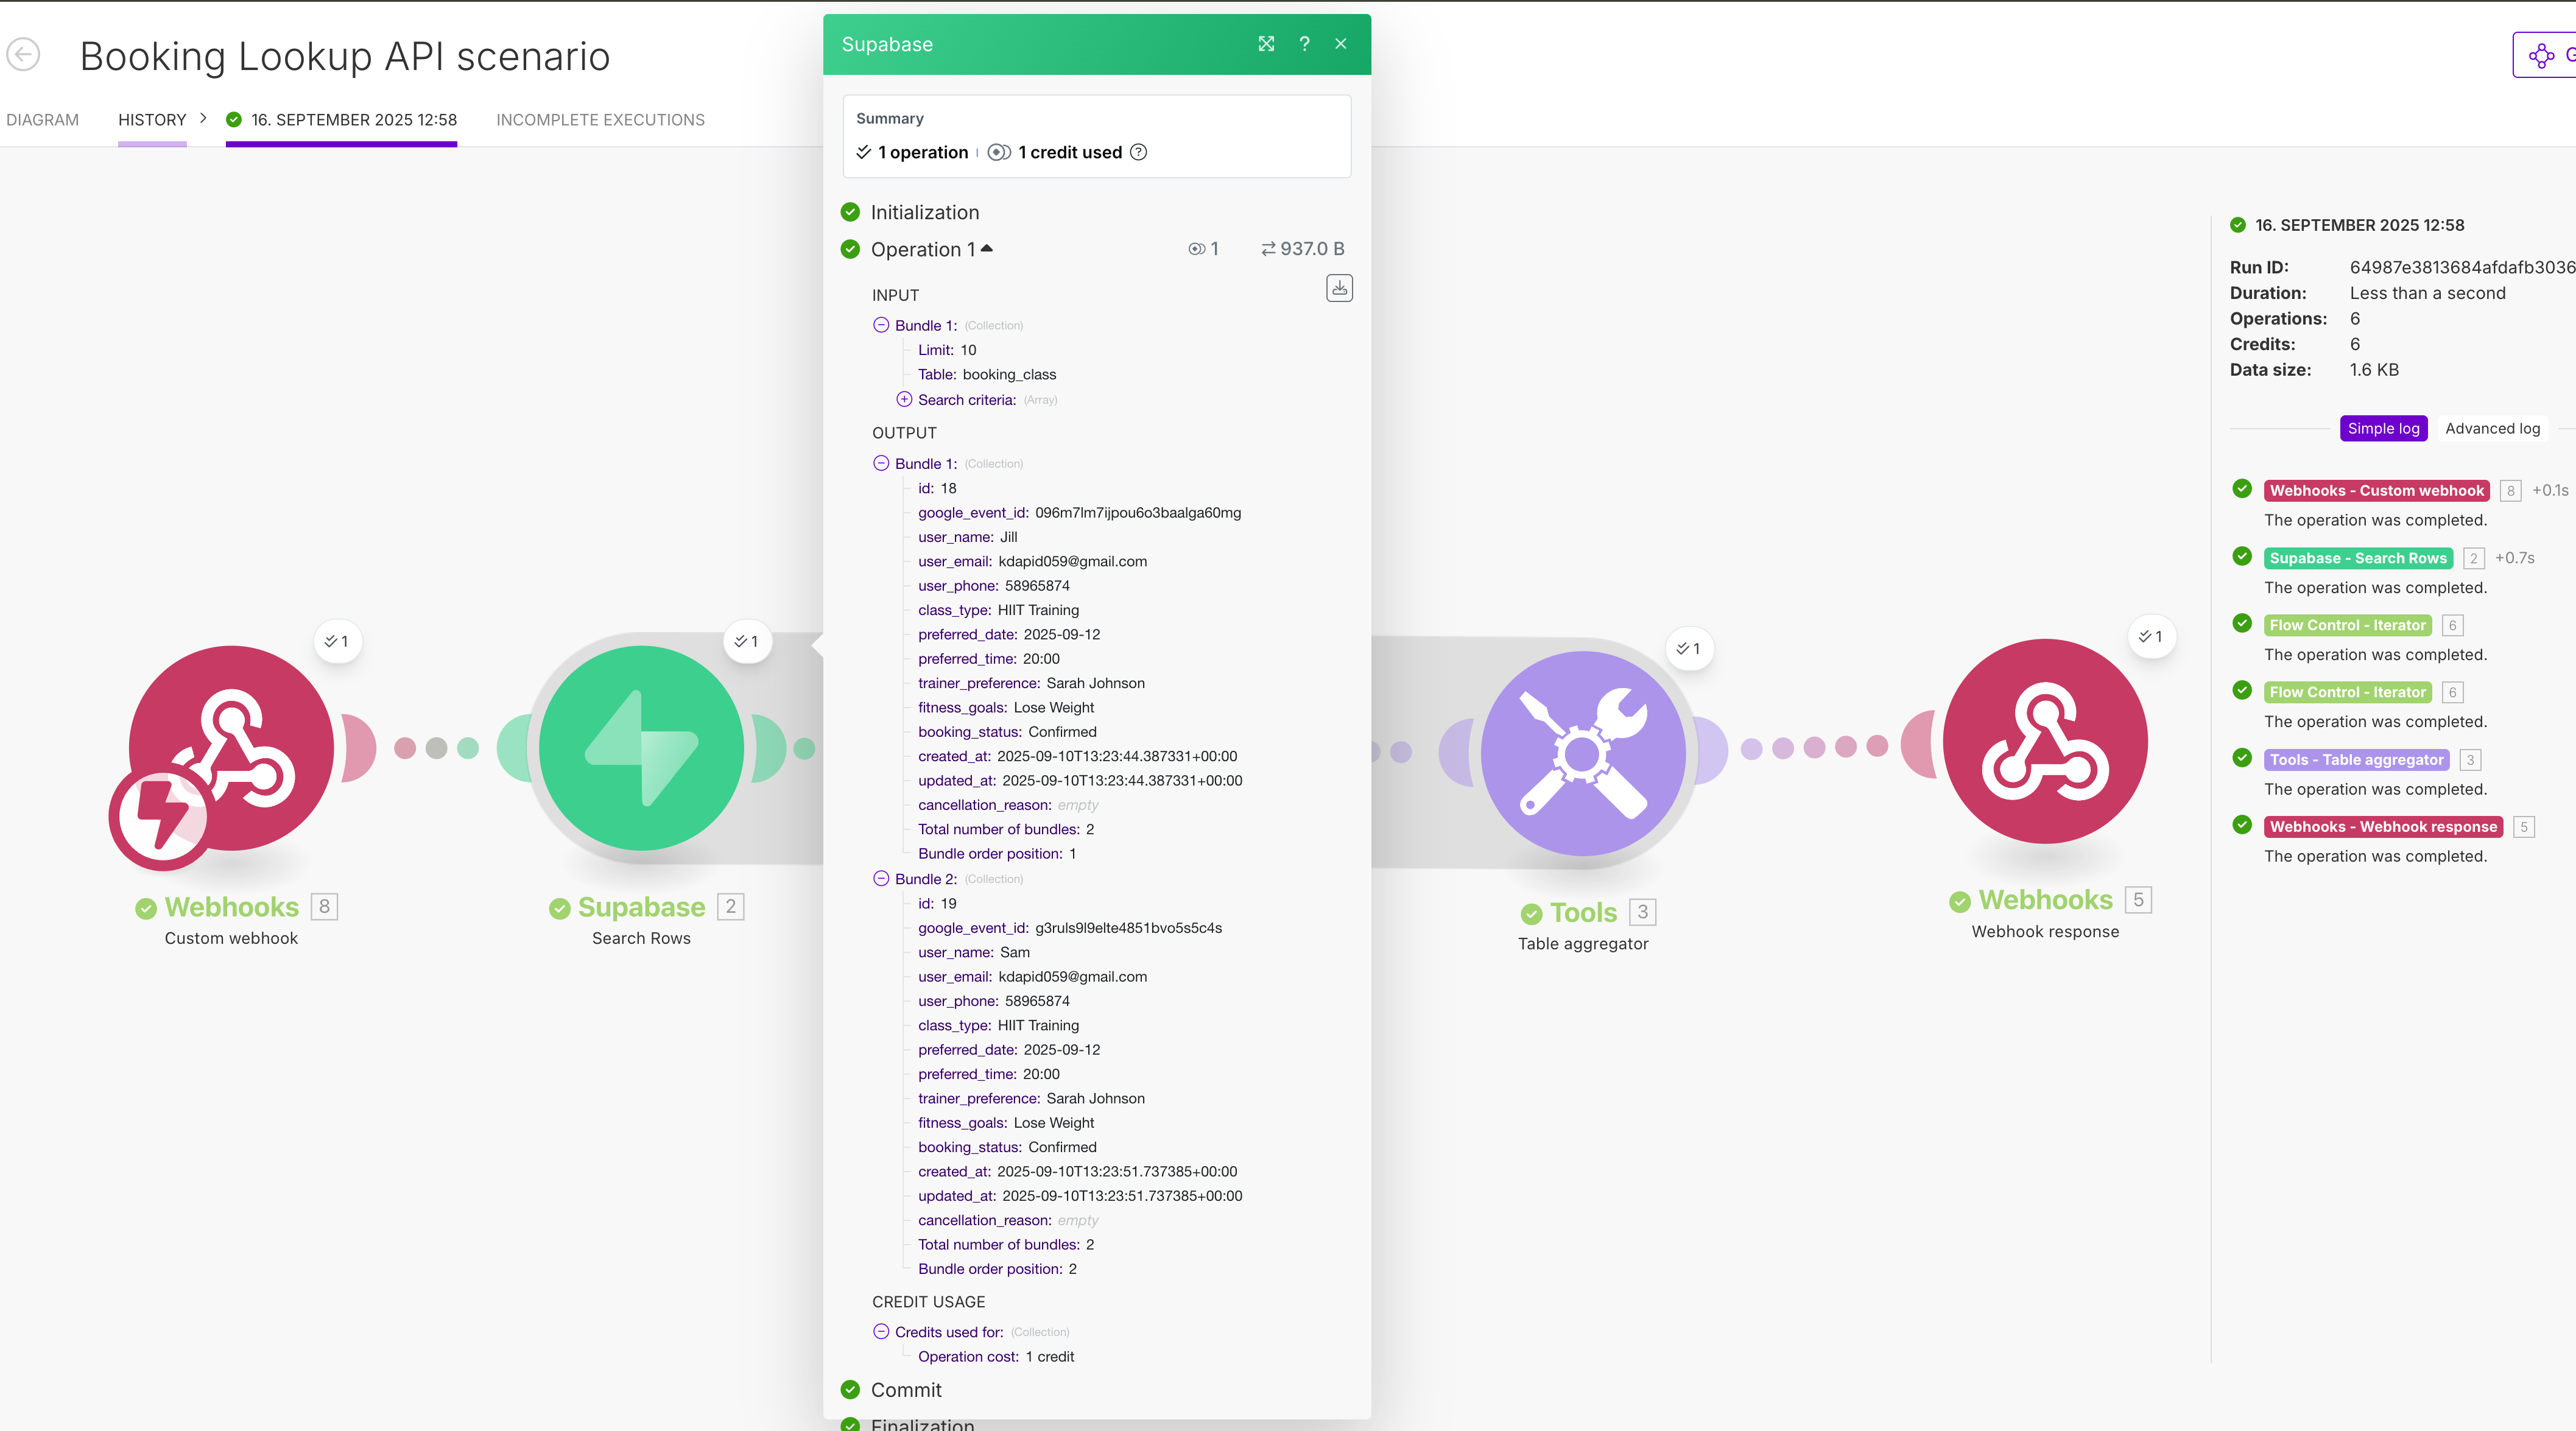Click Table: booking_class input row
Image resolution: width=2576 pixels, height=1431 pixels.
[x=987, y=374]
